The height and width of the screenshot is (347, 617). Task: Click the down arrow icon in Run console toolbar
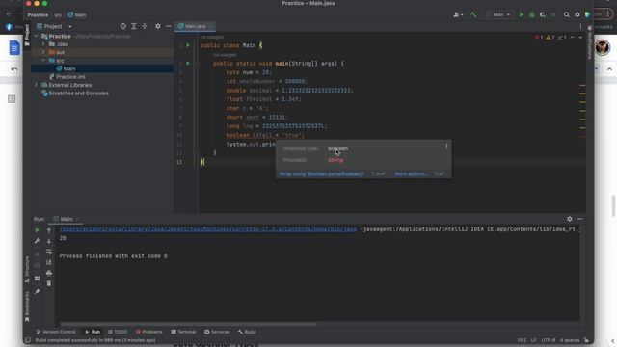[x=49, y=241]
